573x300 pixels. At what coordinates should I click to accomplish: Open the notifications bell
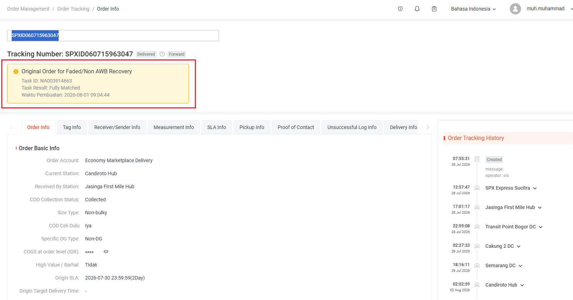[417, 9]
